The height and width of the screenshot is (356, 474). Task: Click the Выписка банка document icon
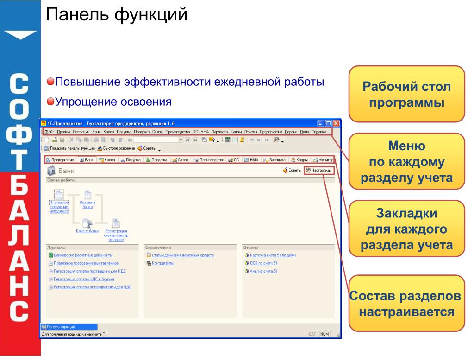tap(87, 194)
